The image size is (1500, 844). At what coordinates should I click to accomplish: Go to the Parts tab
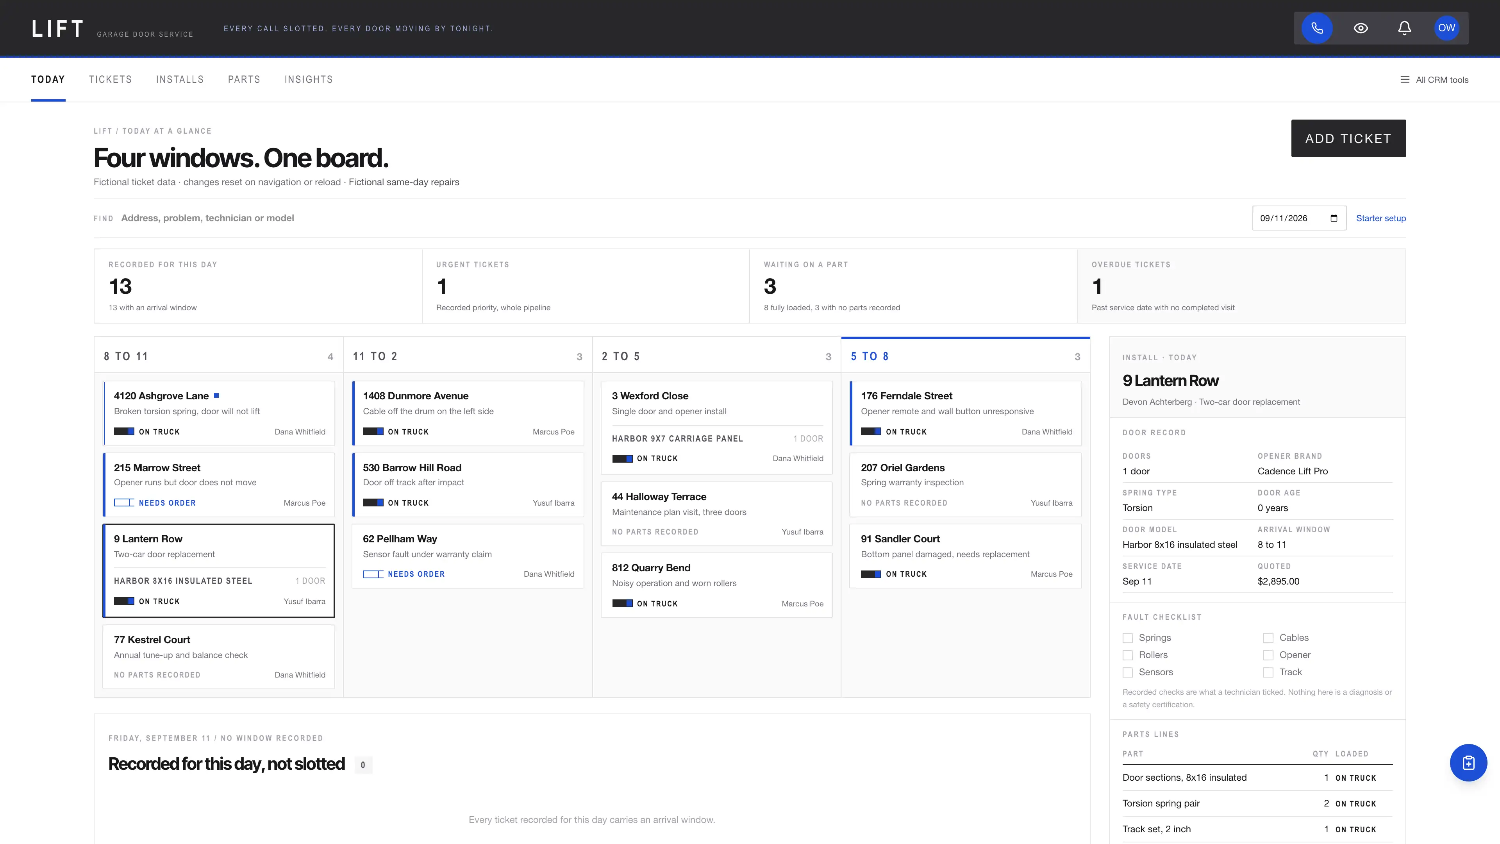(244, 79)
